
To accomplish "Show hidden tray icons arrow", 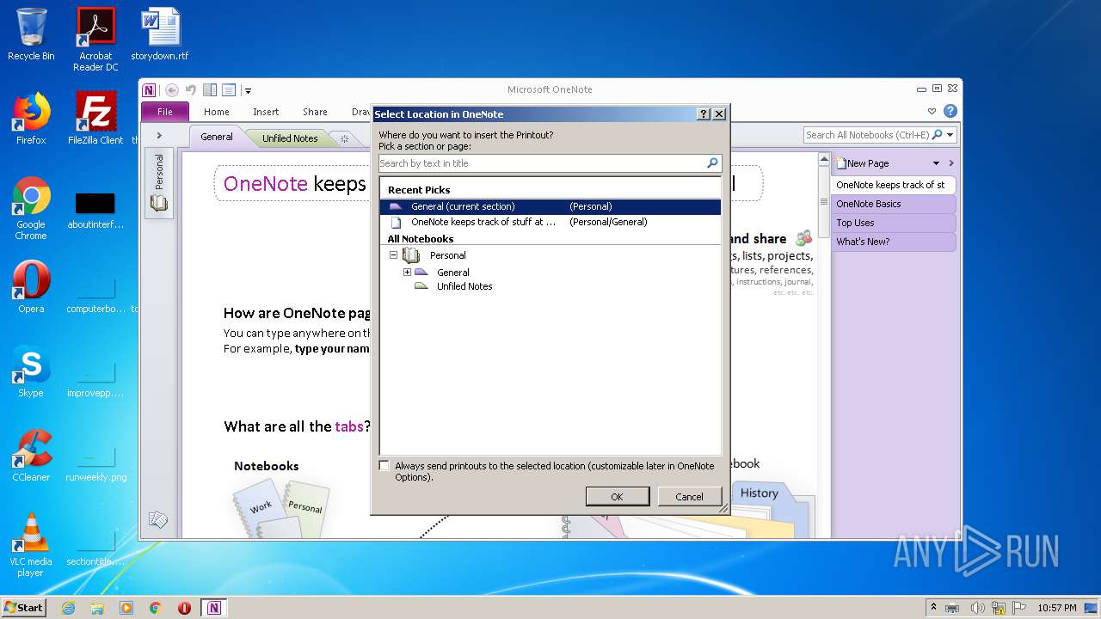I will pos(933,608).
